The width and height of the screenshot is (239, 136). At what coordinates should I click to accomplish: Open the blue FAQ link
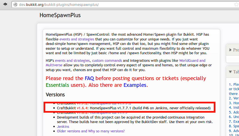(90, 78)
